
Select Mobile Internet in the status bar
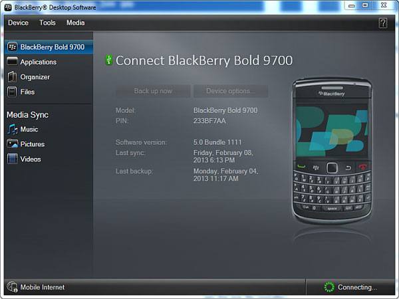[x=43, y=287]
